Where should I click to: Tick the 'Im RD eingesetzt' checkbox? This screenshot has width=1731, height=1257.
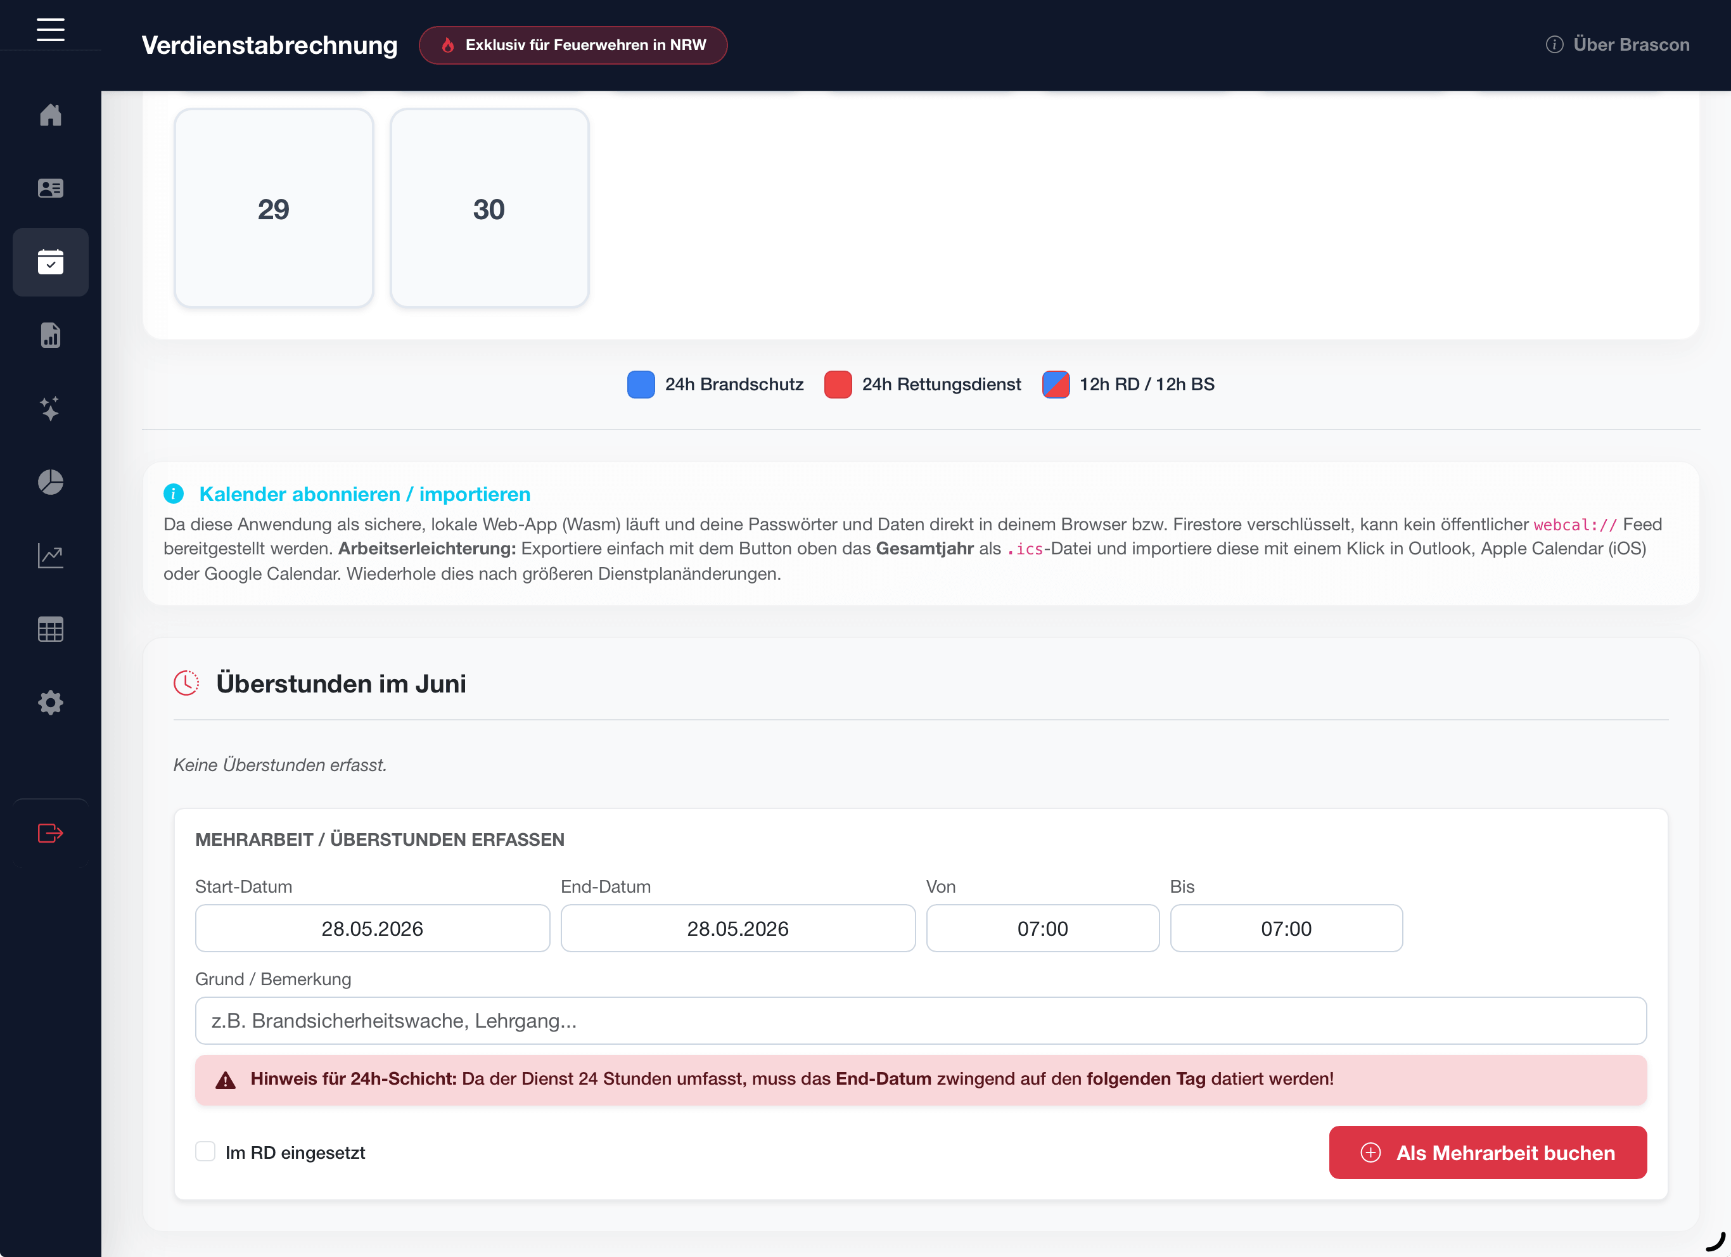(x=205, y=1152)
